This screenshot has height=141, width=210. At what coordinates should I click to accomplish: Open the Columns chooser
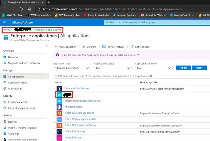(89, 47)
